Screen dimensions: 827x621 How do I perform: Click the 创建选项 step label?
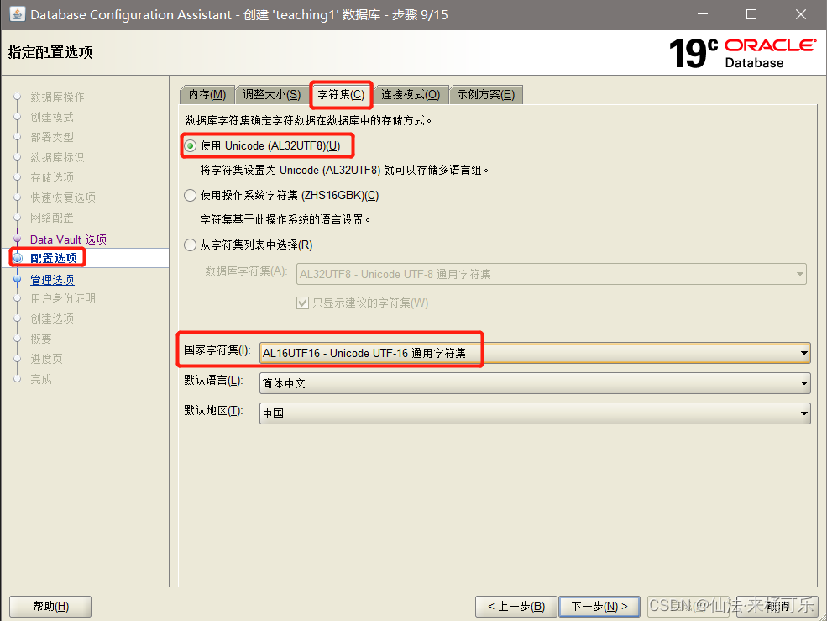tap(52, 318)
